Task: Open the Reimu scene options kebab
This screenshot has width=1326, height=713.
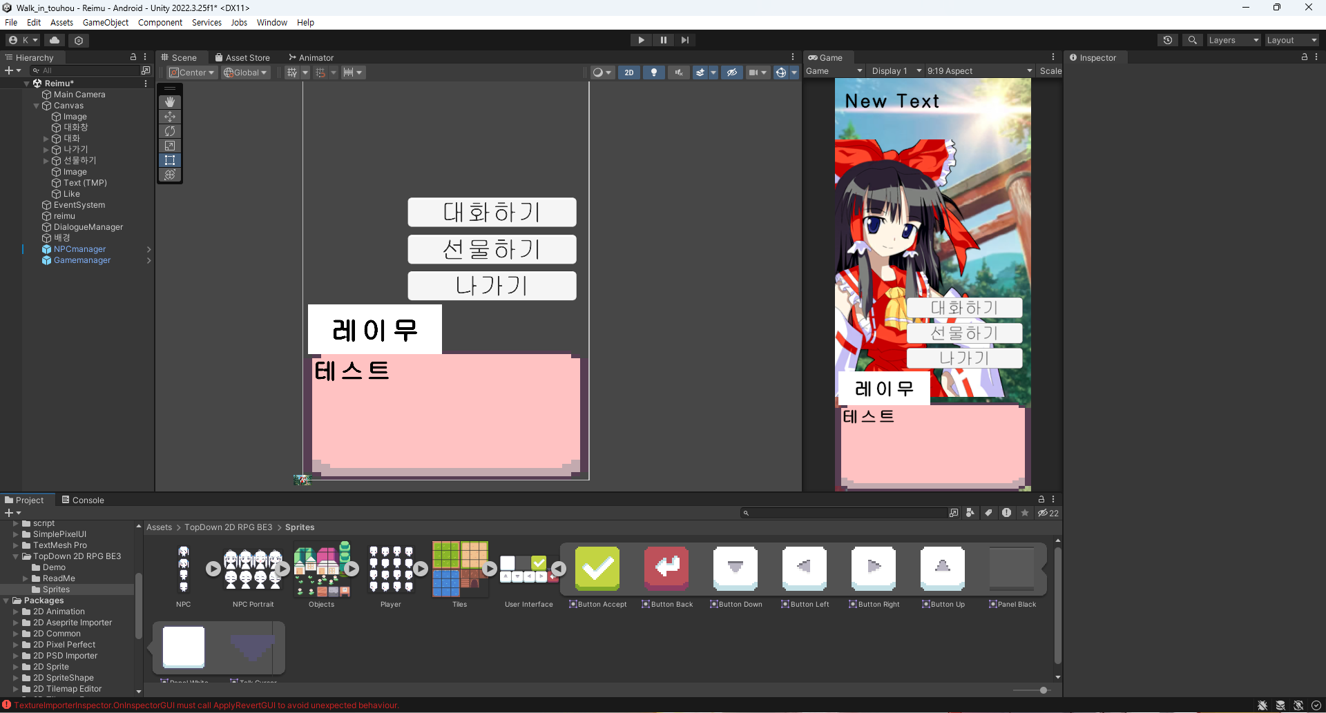Action: [146, 84]
